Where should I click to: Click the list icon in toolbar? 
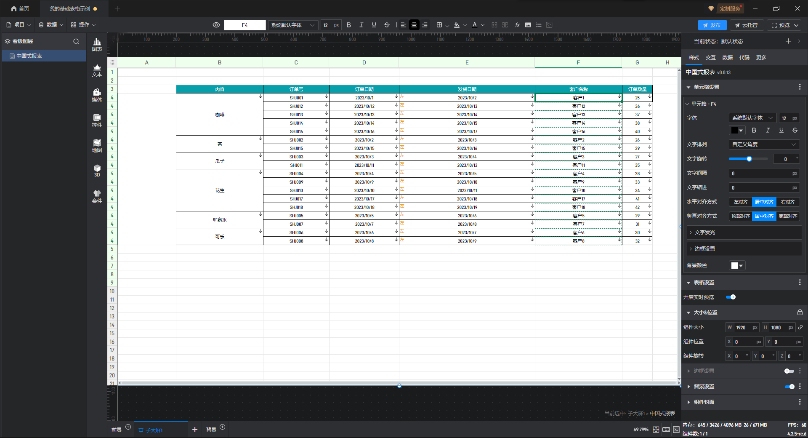[539, 25]
